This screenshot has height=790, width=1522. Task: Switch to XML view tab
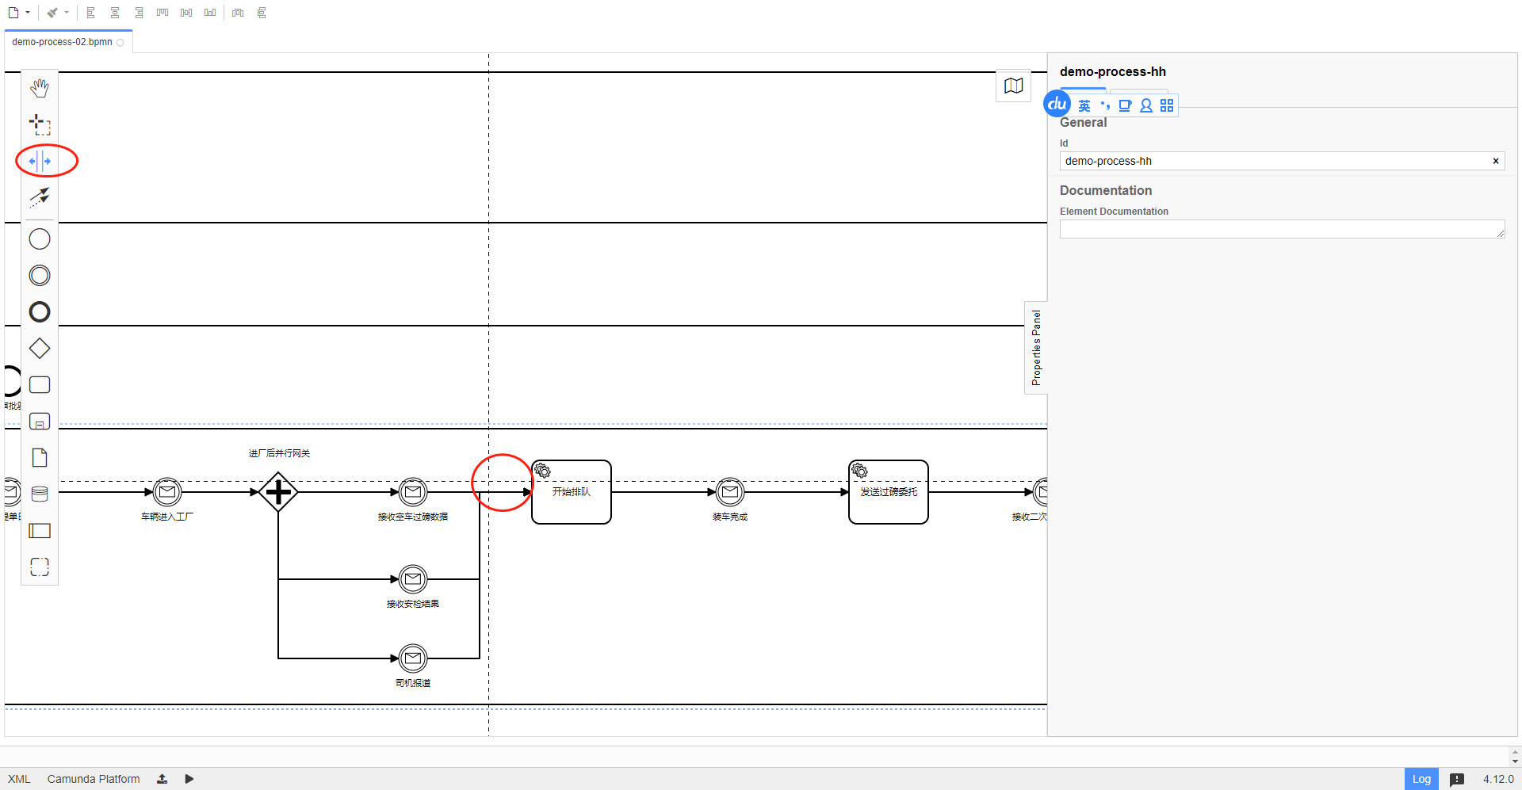(19, 779)
